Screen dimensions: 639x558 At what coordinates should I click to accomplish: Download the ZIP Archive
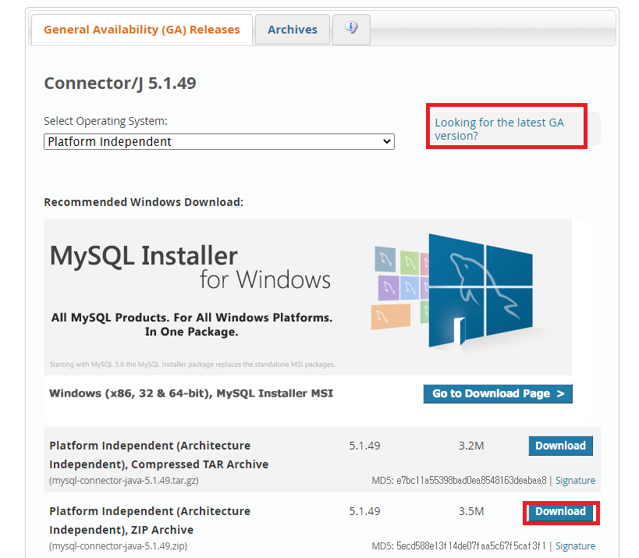(560, 511)
